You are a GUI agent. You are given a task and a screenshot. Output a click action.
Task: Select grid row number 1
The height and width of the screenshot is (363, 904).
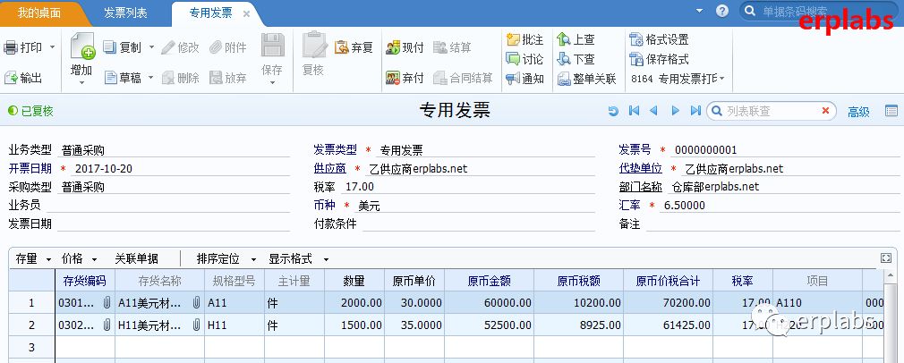(x=31, y=303)
